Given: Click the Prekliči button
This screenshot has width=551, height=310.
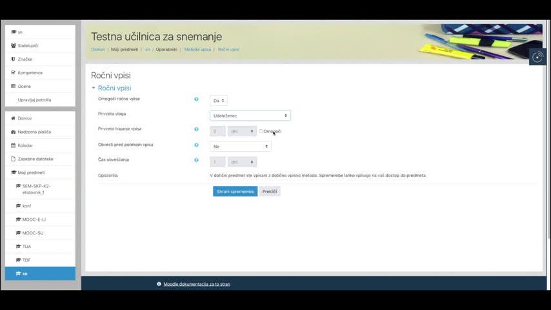Looking at the screenshot, I should pos(270,192).
